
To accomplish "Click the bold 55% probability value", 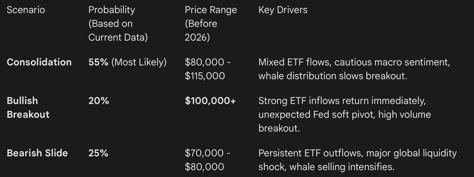I will [x=98, y=62].
